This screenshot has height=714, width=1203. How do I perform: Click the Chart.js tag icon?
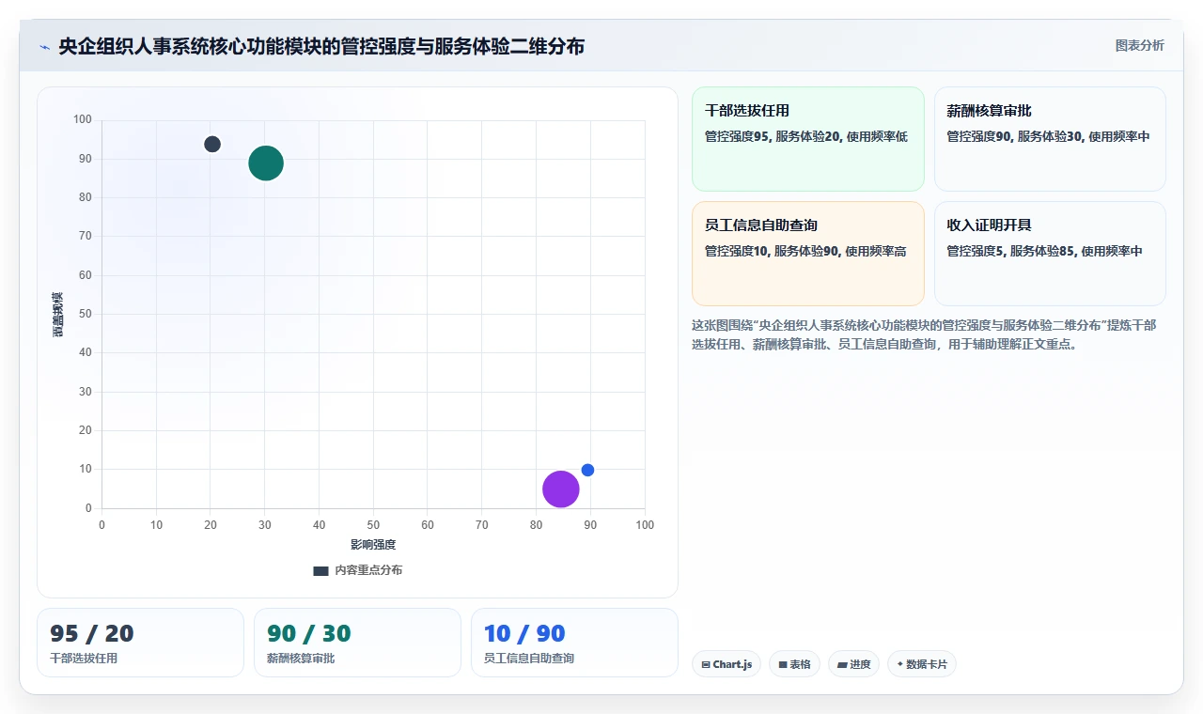(706, 665)
